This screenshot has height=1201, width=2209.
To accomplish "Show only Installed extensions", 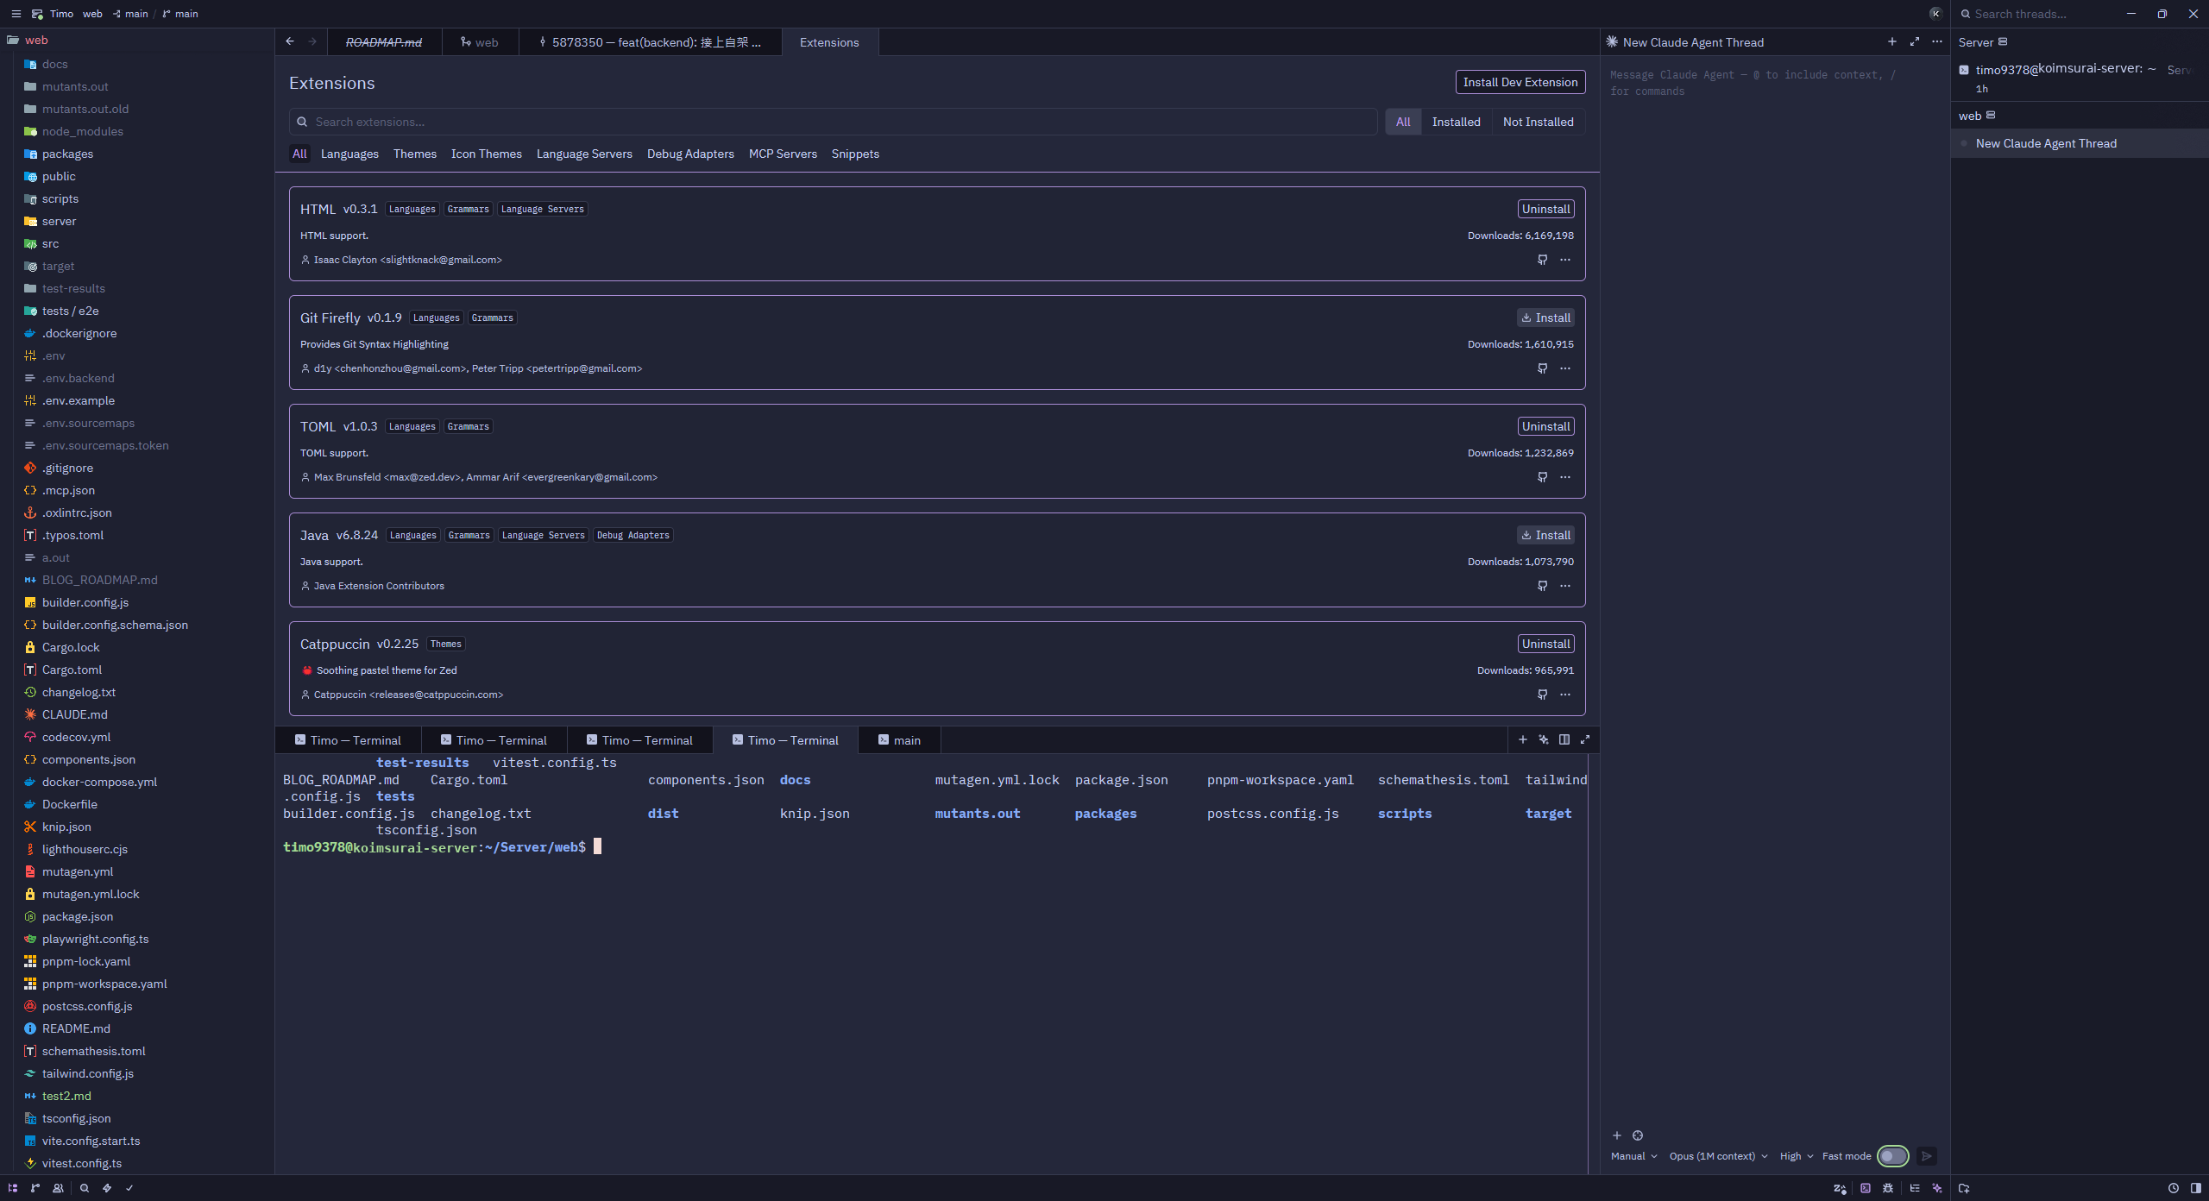I will (x=1456, y=122).
